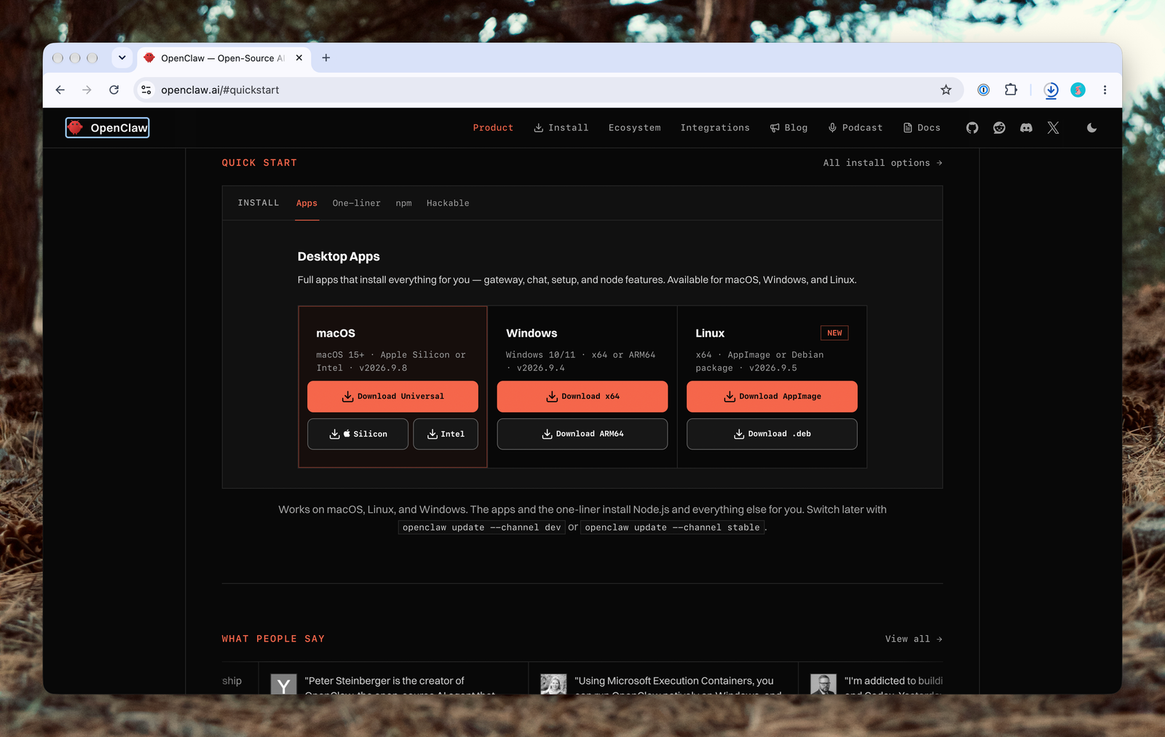Download the Intel macOS build
Viewport: 1165px width, 737px height.
coord(446,434)
